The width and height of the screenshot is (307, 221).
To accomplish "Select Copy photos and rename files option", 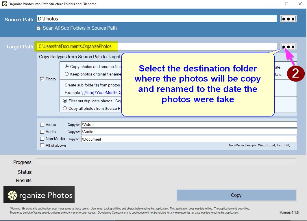I will point(67,67).
